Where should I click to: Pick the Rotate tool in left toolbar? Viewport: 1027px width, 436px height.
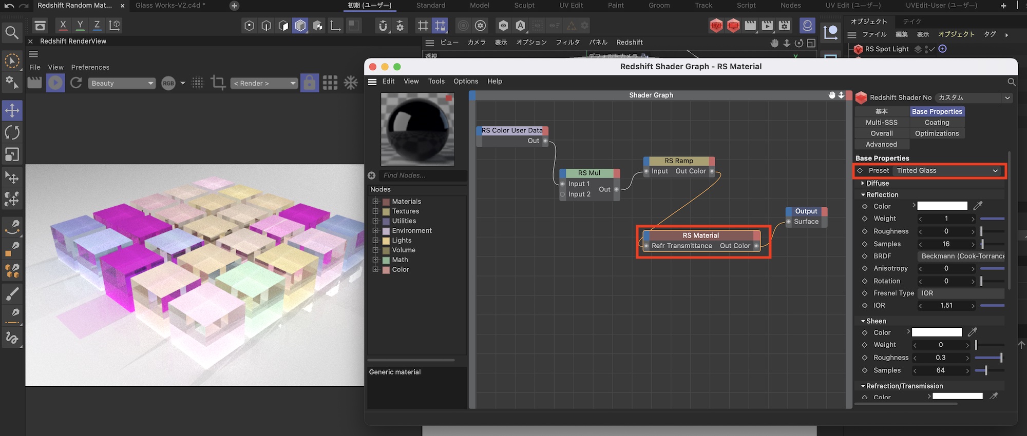pyautogui.click(x=12, y=132)
